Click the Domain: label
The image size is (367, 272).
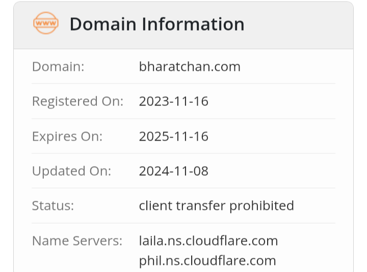58,67
